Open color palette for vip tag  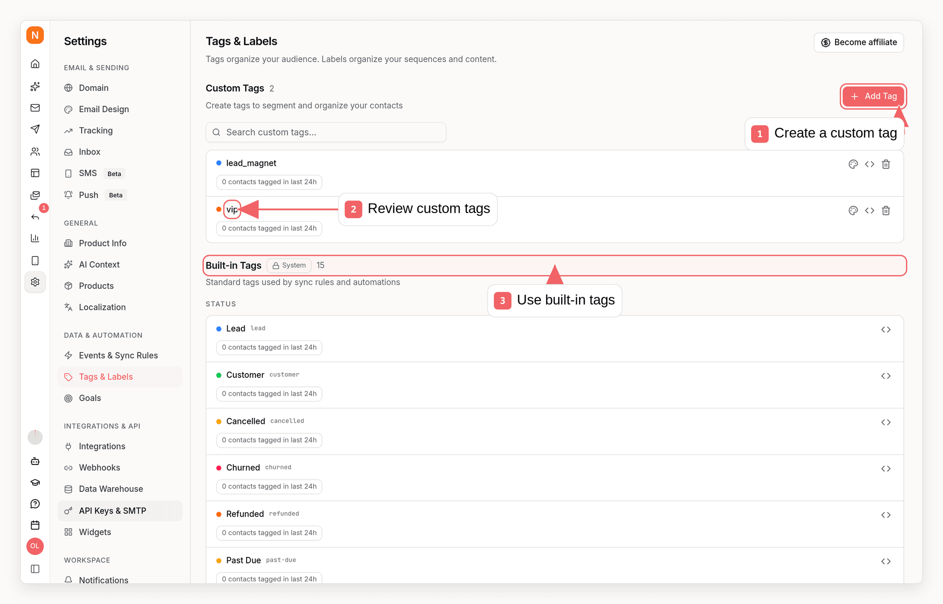point(853,211)
